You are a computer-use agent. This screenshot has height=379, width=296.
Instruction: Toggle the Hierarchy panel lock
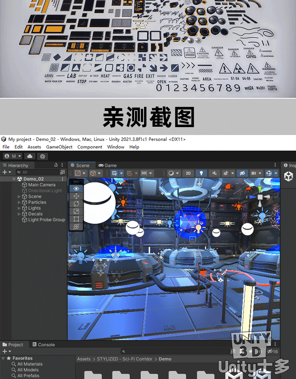pyautogui.click(x=56, y=165)
